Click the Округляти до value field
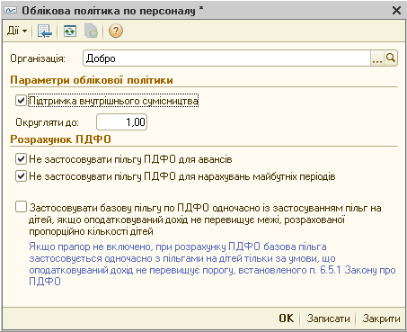Viewport: 407px width, 332px height. [x=121, y=121]
